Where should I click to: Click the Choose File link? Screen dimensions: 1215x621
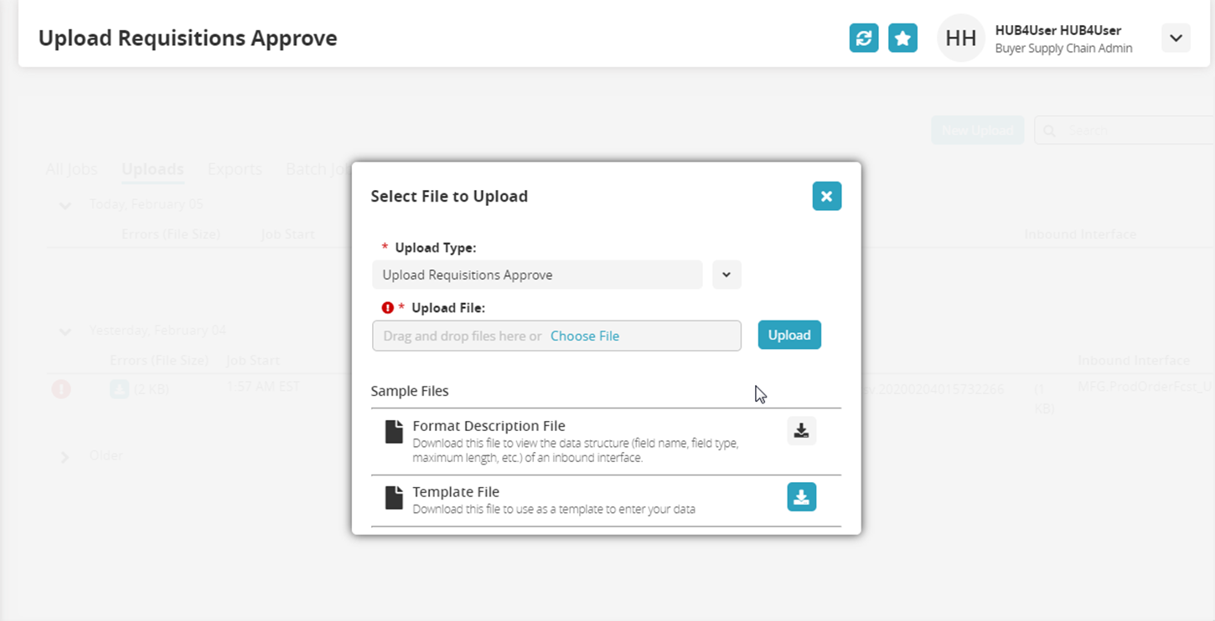[x=584, y=336]
